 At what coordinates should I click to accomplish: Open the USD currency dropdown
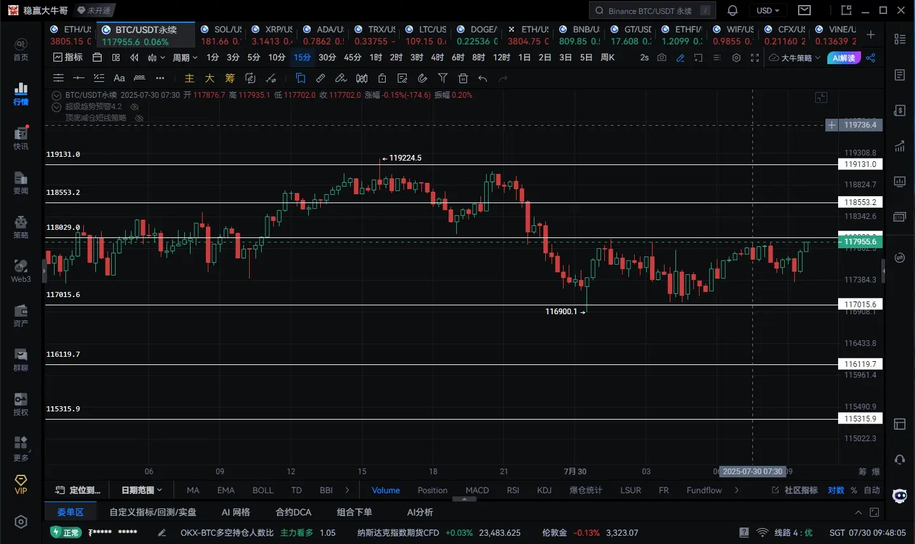(768, 10)
